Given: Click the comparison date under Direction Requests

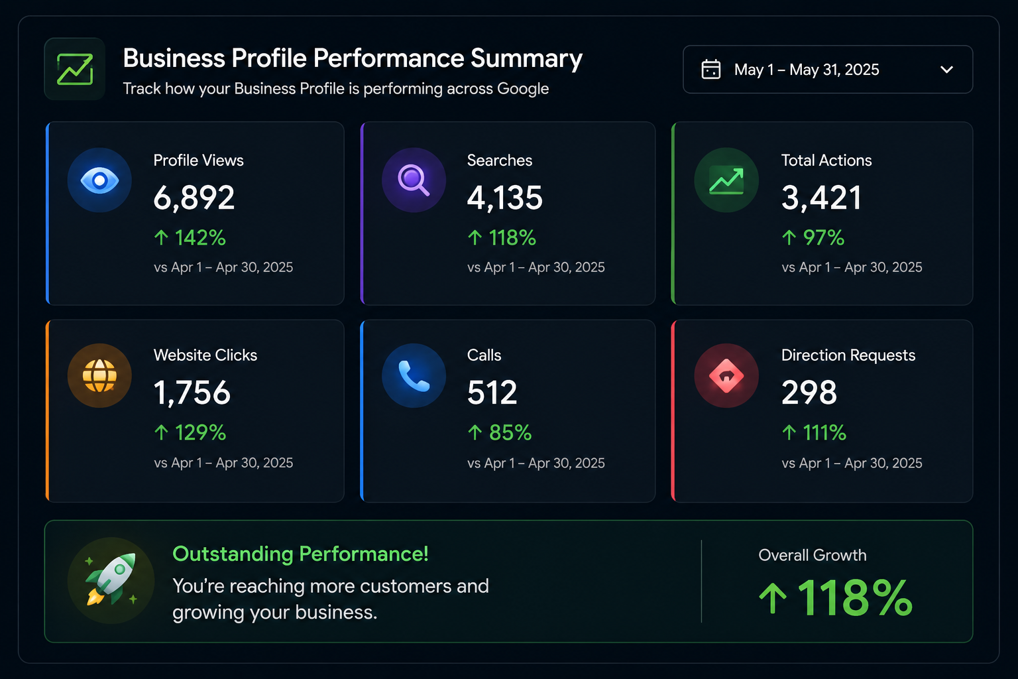Looking at the screenshot, I should tap(852, 463).
